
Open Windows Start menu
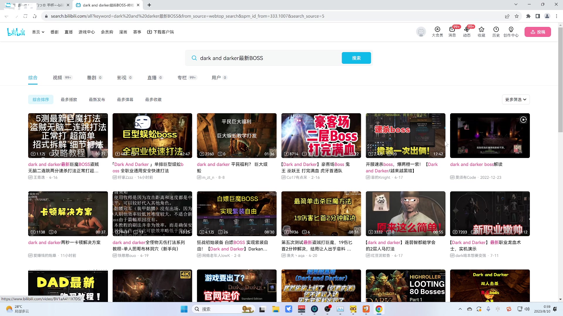click(x=184, y=309)
